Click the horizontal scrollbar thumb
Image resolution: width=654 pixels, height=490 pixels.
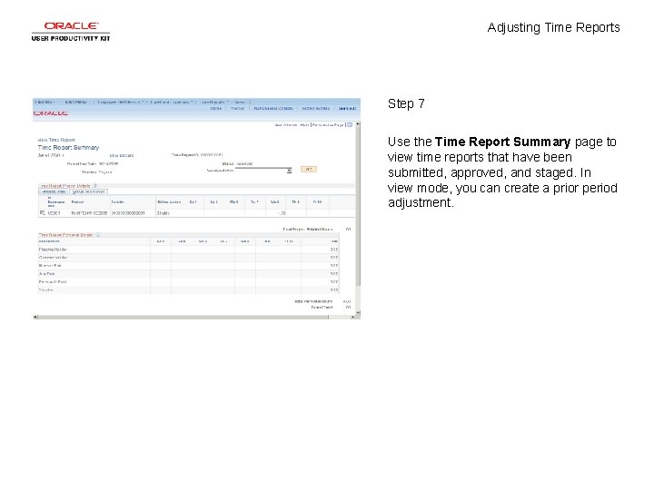tap(183, 317)
